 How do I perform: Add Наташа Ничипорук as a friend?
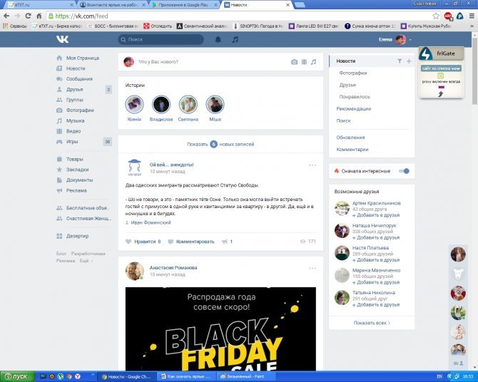(x=376, y=237)
